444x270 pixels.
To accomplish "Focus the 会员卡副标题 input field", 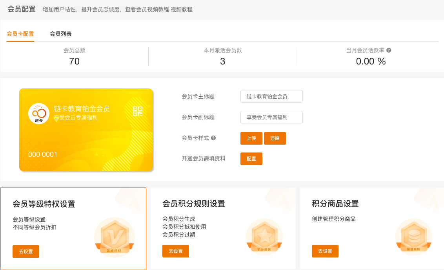I will (x=271, y=117).
